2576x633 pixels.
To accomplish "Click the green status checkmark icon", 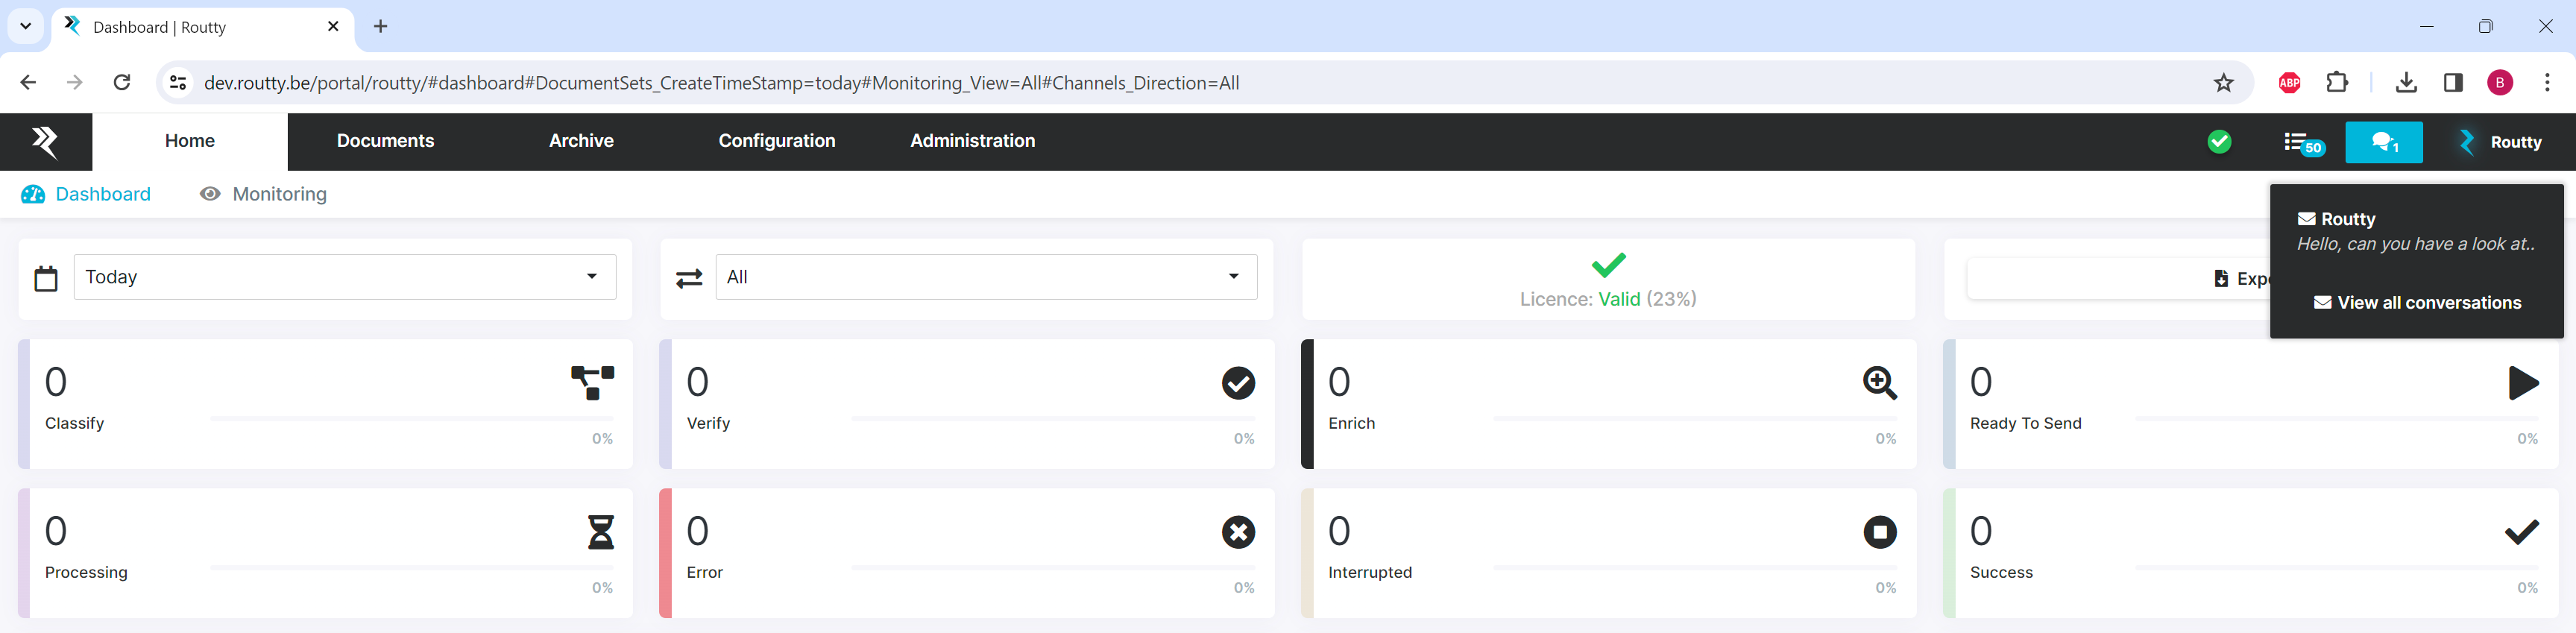I will (x=2219, y=142).
